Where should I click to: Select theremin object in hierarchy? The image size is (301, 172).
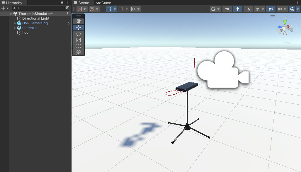tap(29, 28)
